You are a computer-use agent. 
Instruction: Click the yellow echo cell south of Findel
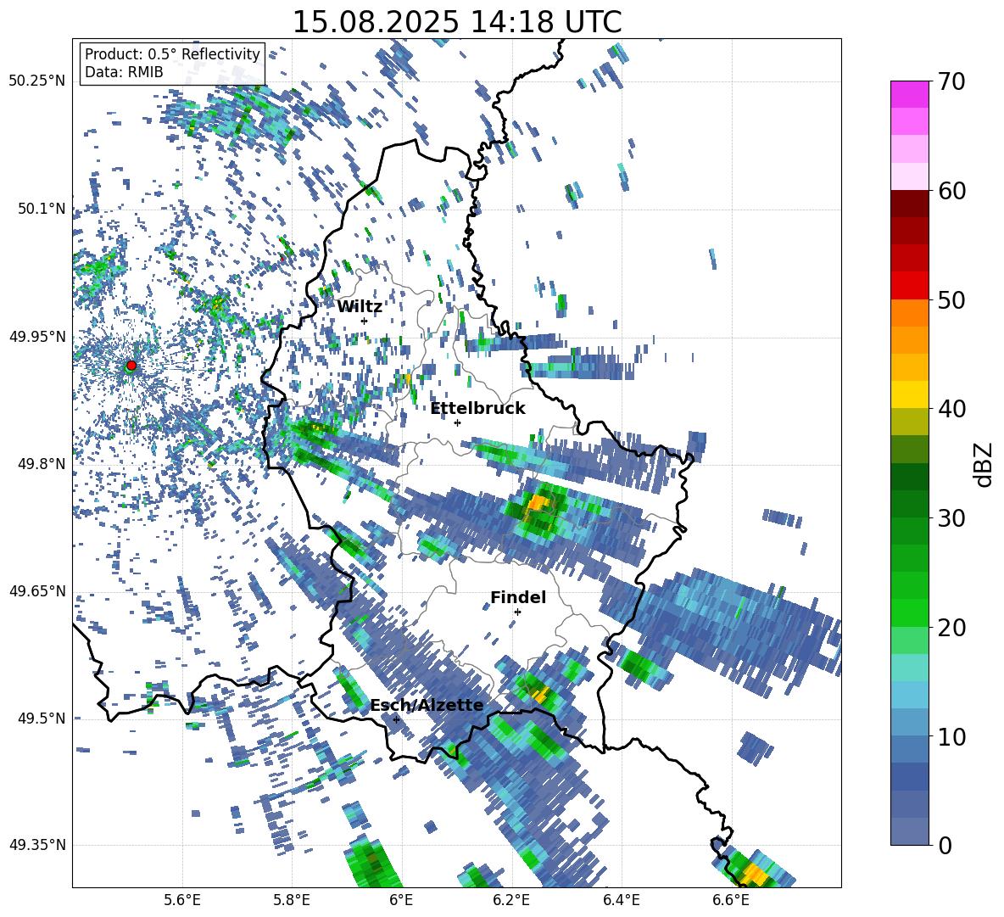539,693
